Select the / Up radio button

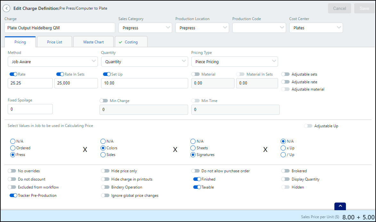(x=283, y=155)
